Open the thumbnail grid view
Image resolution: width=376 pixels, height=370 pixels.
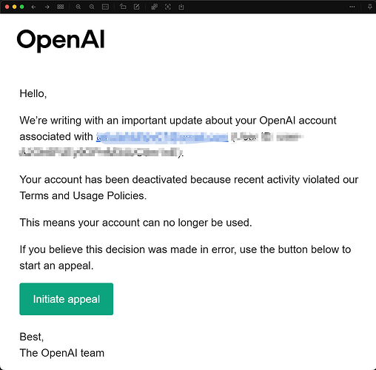click(x=61, y=7)
